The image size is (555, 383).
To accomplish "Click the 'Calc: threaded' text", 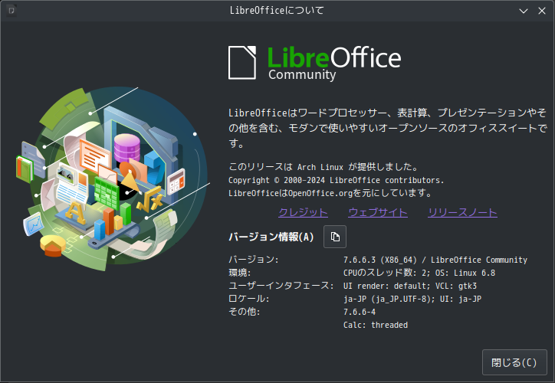I will [x=376, y=325].
